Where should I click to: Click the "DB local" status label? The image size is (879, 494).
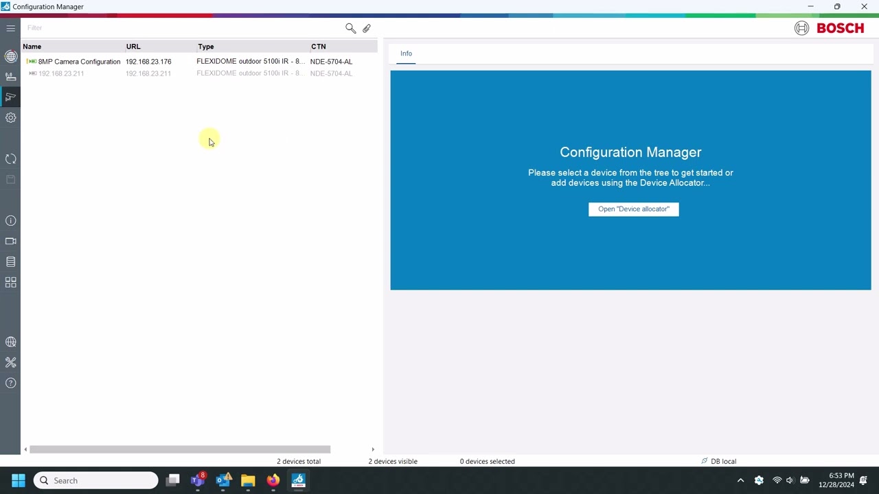click(724, 461)
